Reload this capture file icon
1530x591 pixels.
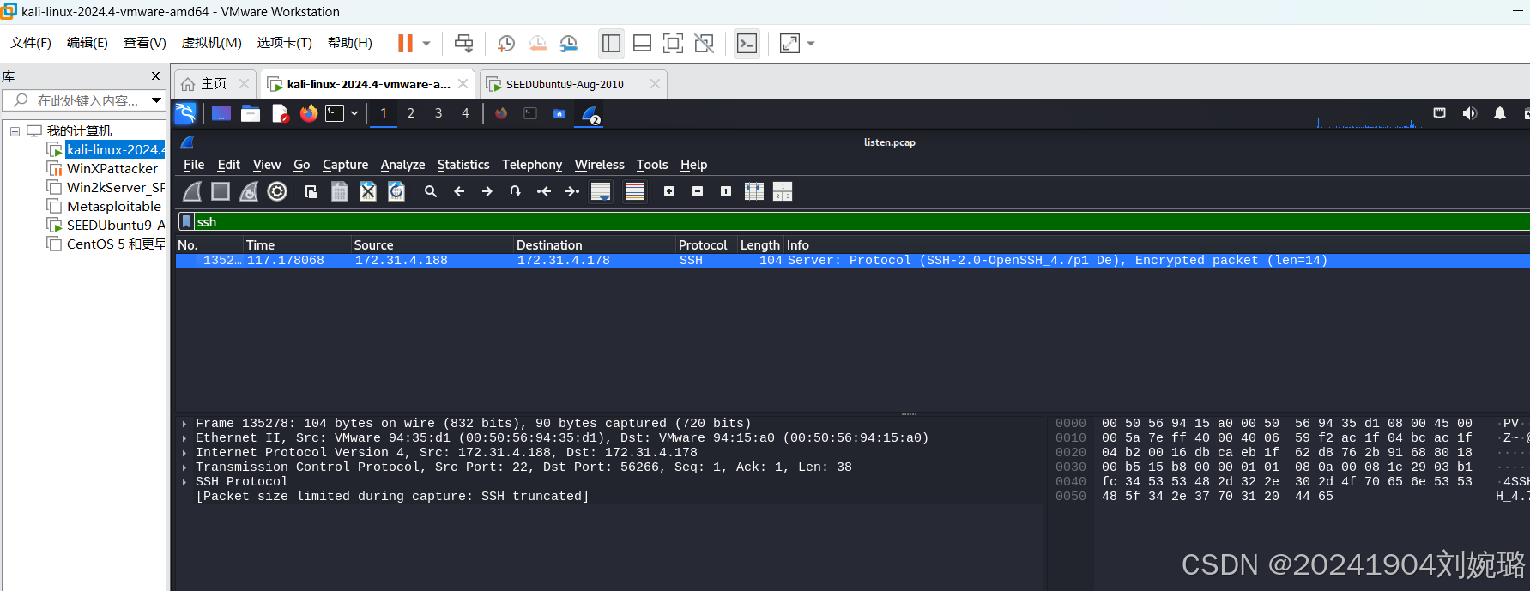(396, 191)
